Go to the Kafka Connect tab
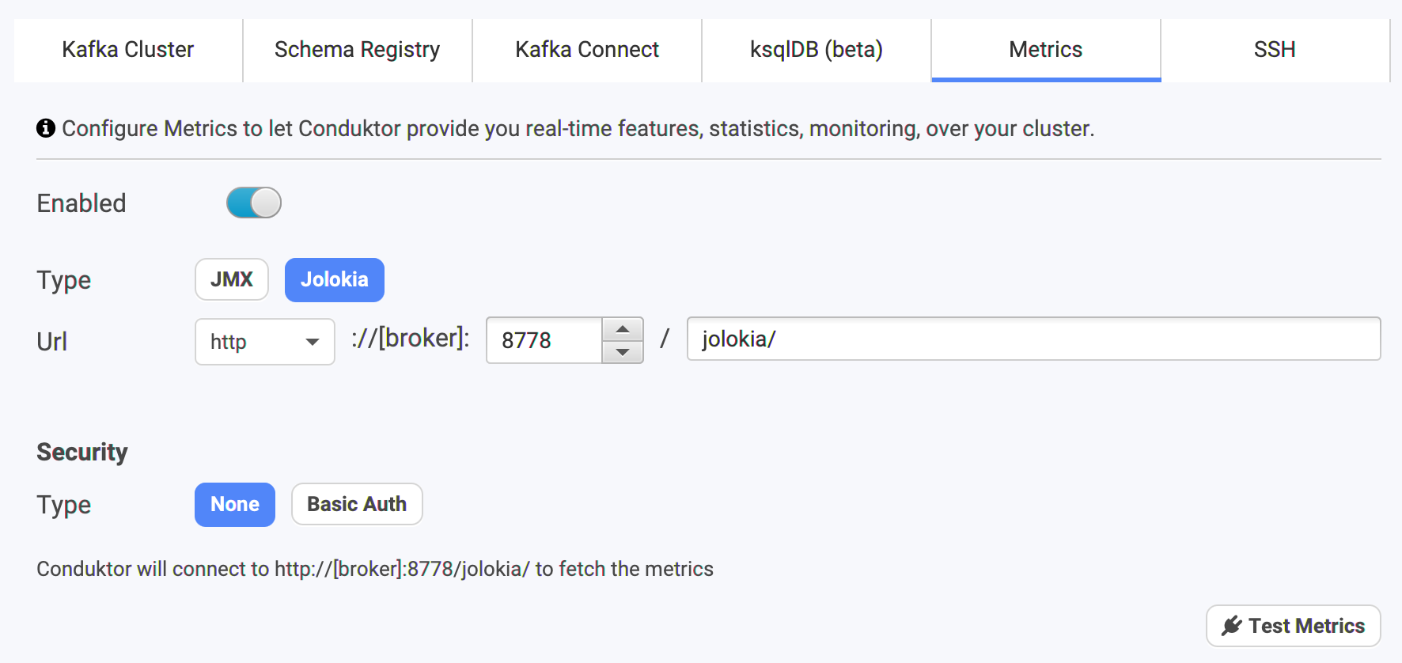This screenshot has height=663, width=1402. pyautogui.click(x=587, y=50)
